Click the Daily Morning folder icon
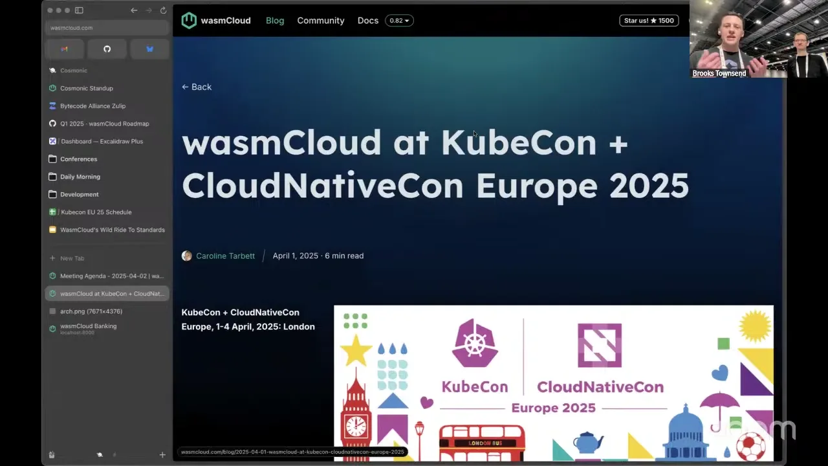Viewport: 828px width, 466px height. pos(52,177)
